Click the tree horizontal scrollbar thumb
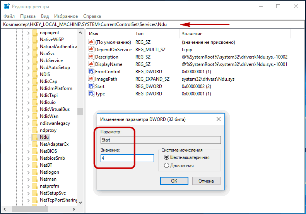Screen dimensions: 306x214 point(30,209)
